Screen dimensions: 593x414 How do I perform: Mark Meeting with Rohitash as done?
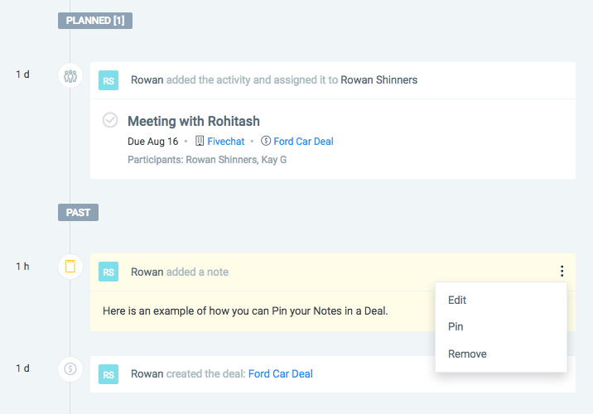(x=110, y=120)
